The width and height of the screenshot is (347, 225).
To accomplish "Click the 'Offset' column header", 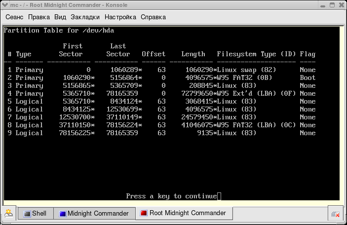I will [154, 54].
